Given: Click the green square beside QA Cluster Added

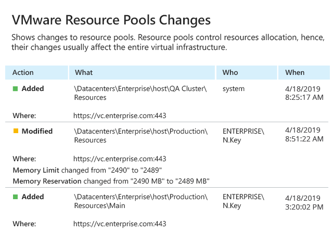Looking at the screenshot, I should pos(15,88).
